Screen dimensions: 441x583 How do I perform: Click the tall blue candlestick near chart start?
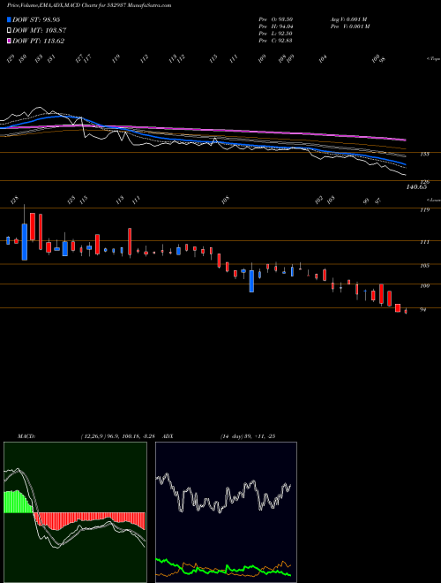25,242
